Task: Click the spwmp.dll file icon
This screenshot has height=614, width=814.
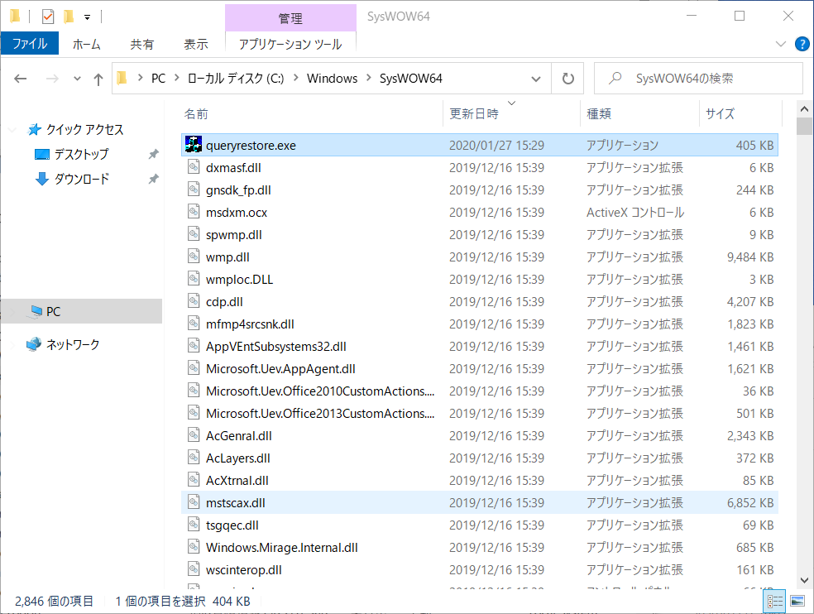Action: pos(193,234)
